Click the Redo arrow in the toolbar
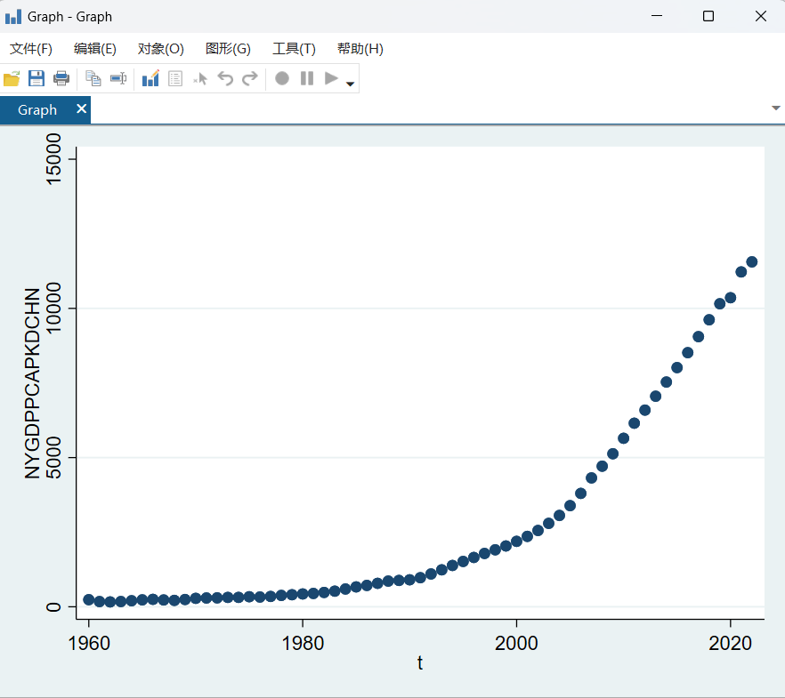Viewport: 785px width, 698px height. click(x=250, y=78)
